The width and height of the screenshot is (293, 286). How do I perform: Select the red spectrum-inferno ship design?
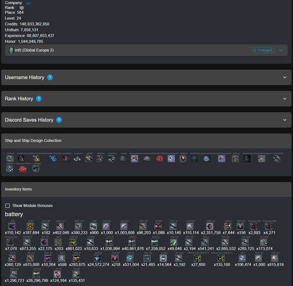point(23,169)
